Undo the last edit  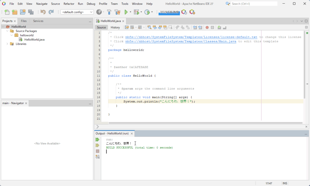point(43,12)
